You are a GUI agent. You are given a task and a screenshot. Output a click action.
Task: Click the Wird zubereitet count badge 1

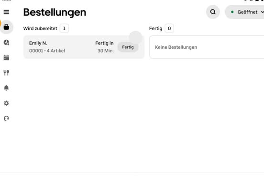coord(64,29)
